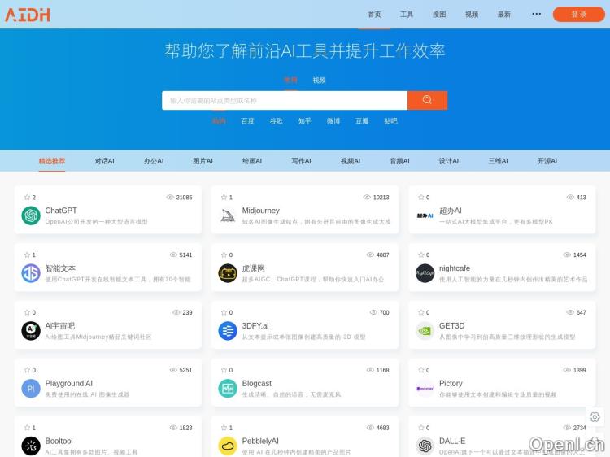Image resolution: width=610 pixels, height=457 pixels.
Task: Star the Blogcast card
Action: [224, 370]
